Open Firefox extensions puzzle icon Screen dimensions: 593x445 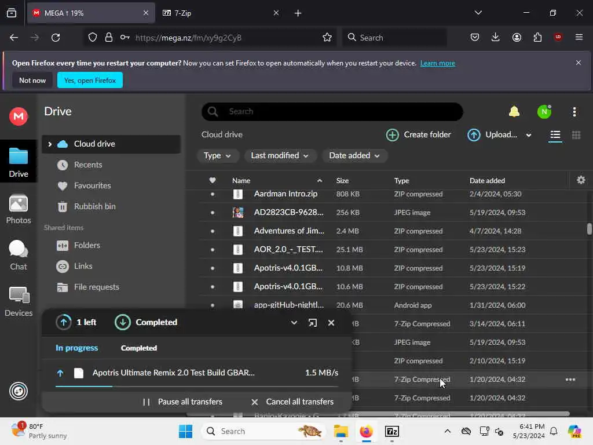coord(537,37)
